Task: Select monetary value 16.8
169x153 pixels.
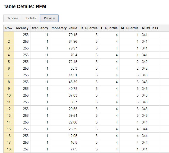Action: 74,142
